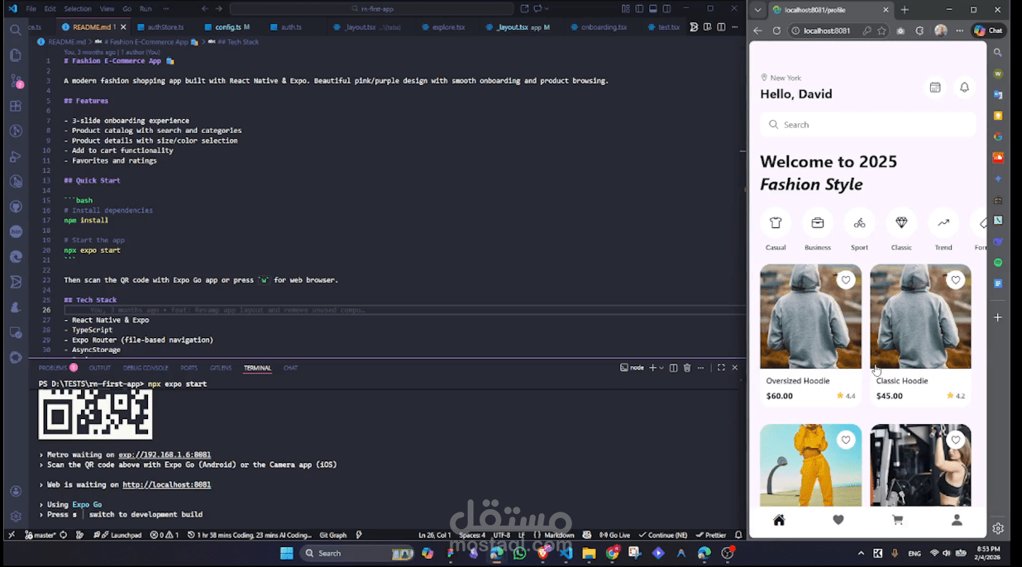Select the Trend category arrow icon
Image resolution: width=1022 pixels, height=567 pixels.
[943, 223]
